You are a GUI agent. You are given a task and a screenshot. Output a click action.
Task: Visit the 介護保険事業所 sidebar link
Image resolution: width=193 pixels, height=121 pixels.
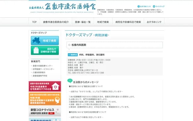pyautogui.click(x=39, y=73)
